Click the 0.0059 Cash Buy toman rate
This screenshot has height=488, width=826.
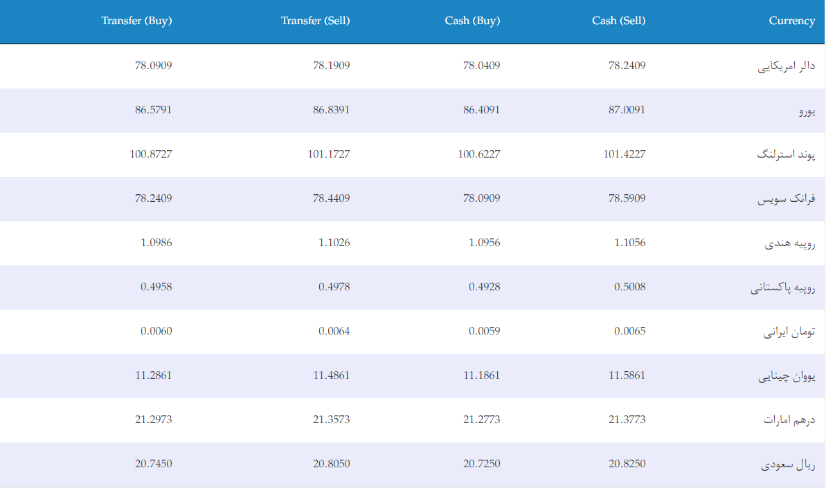(484, 331)
